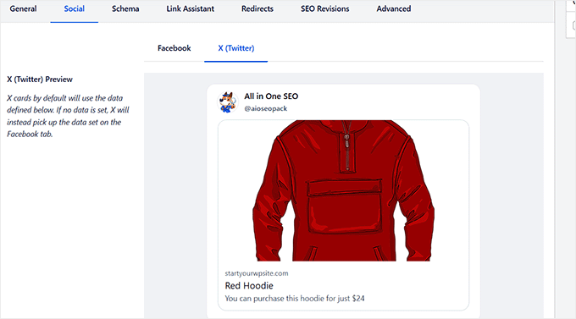Click the All in One SEO account name
576x319 pixels.
pyautogui.click(x=271, y=96)
